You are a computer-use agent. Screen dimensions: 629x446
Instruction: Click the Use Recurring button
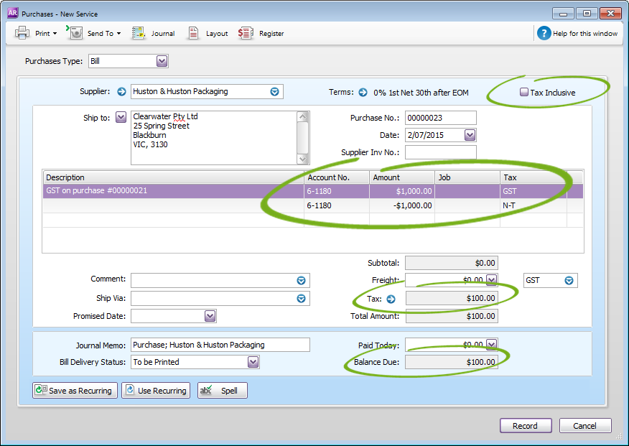156,391
